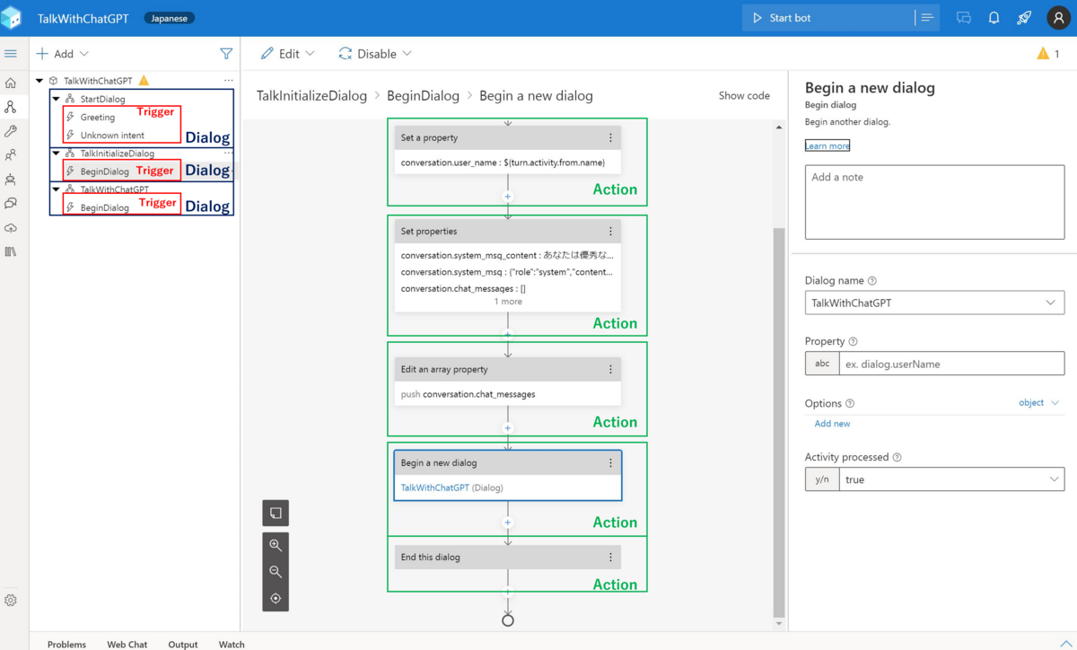Switch to the Web Chat tab
The height and width of the screenshot is (650, 1077).
tap(127, 644)
